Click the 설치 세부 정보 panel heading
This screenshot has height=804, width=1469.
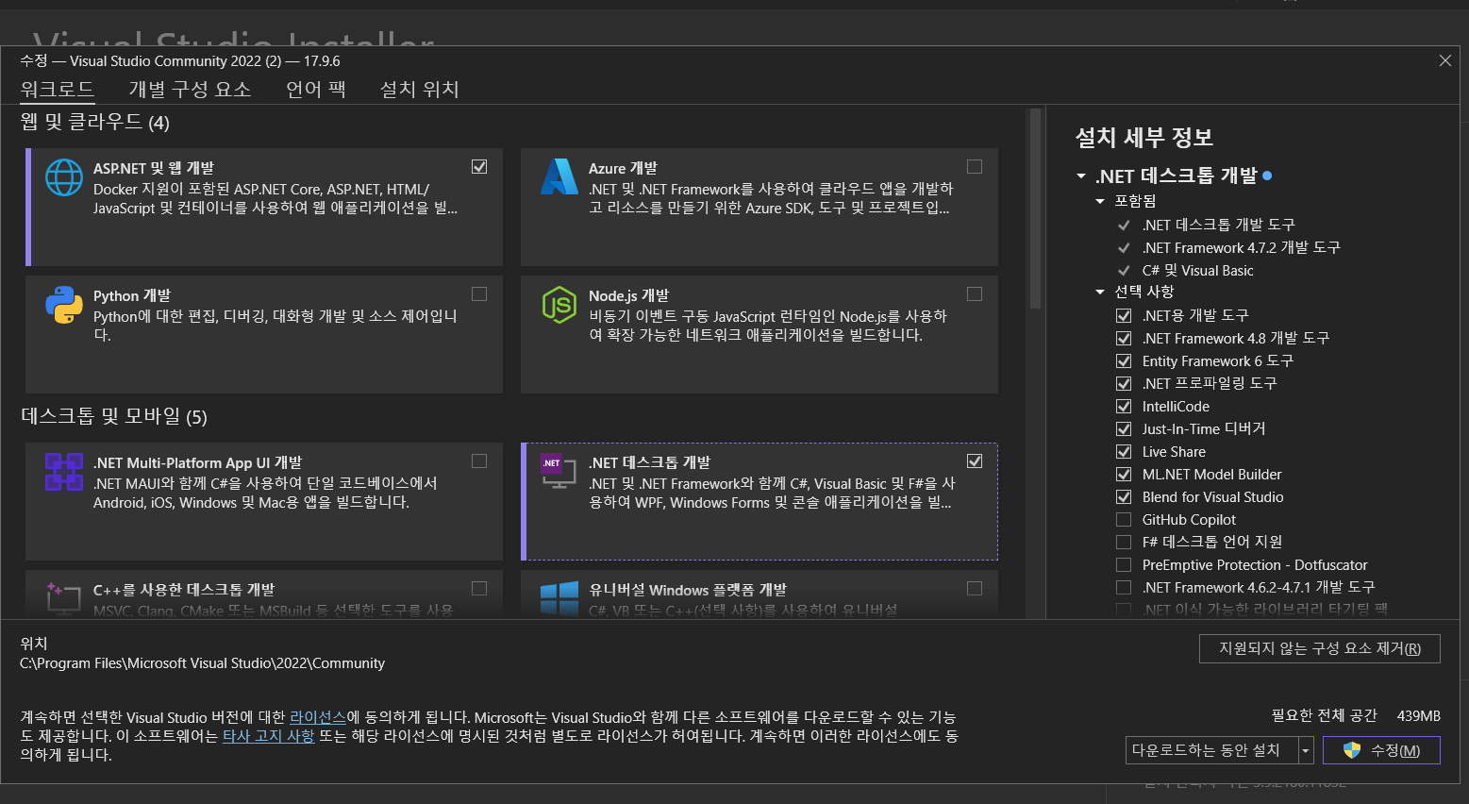point(1143,138)
